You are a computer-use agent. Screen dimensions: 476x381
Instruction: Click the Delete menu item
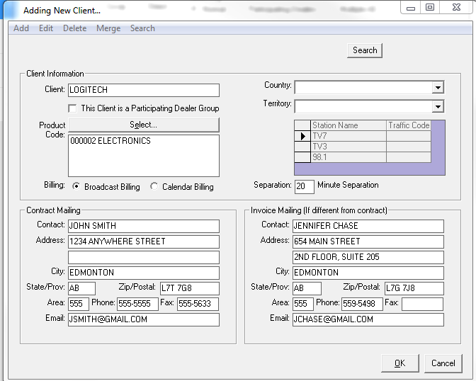pos(74,28)
